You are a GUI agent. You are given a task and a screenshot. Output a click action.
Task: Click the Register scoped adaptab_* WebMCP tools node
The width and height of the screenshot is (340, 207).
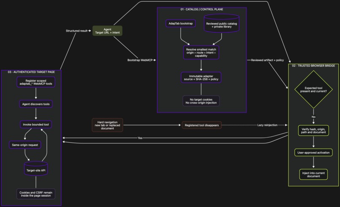pos(36,82)
